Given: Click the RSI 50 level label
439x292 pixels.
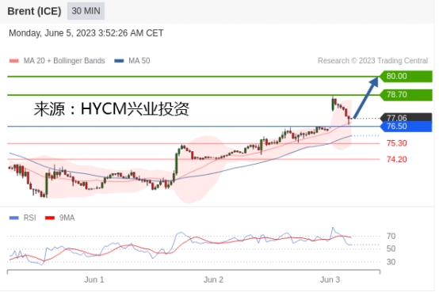Looking at the screenshot, I should pos(391,249).
